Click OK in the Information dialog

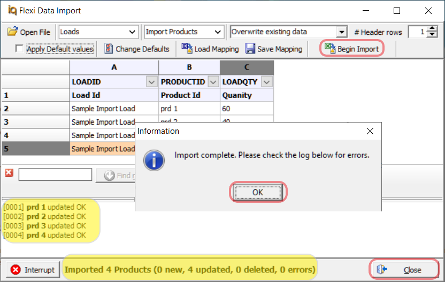click(258, 192)
